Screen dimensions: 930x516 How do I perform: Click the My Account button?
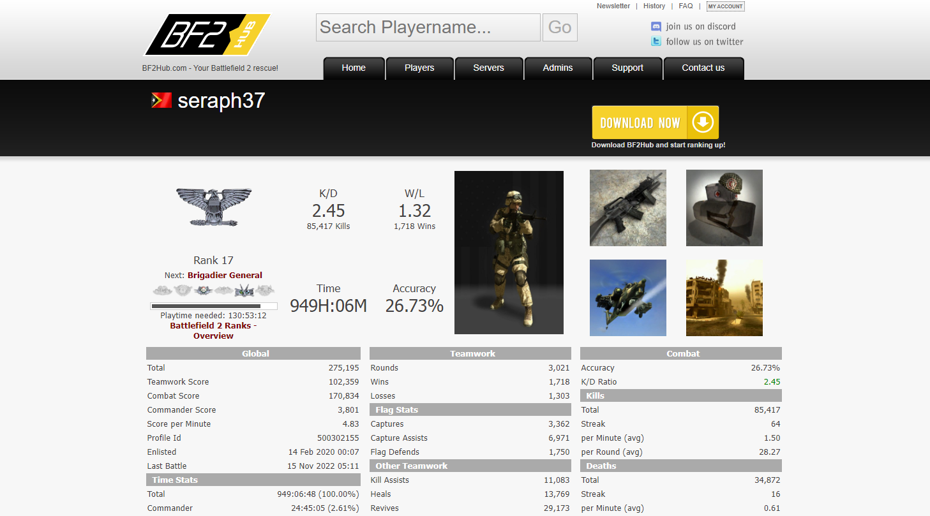point(725,6)
